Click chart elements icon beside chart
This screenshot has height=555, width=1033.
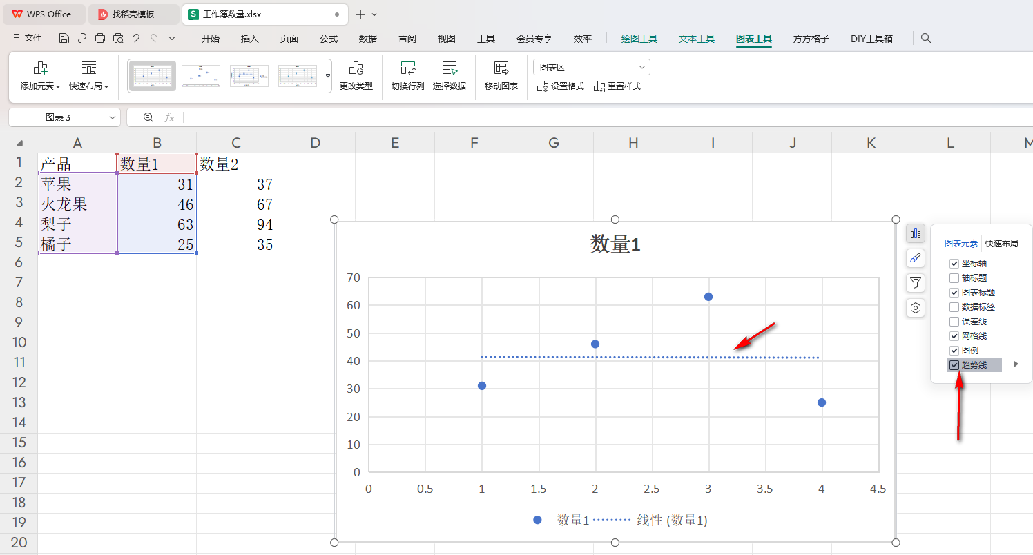tap(916, 234)
